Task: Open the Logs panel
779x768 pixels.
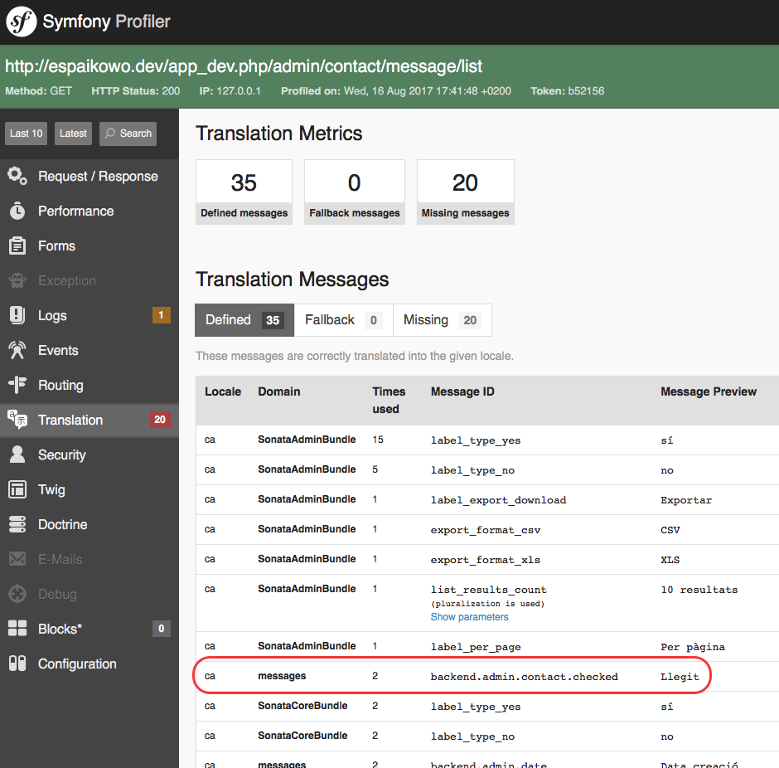Action: [90, 315]
